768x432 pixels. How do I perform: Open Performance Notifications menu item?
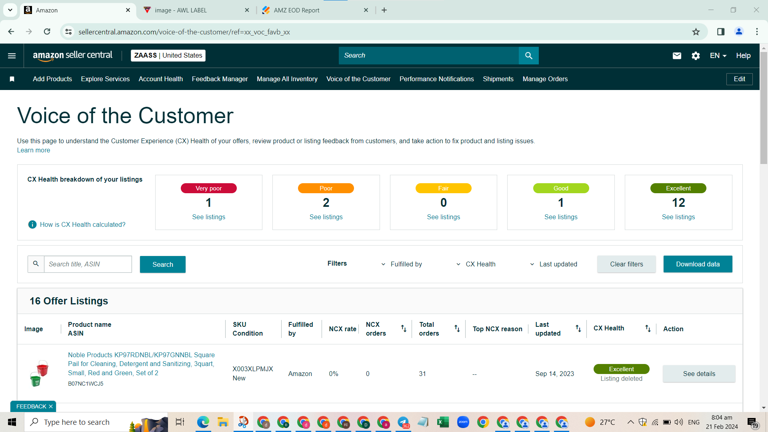(x=436, y=79)
